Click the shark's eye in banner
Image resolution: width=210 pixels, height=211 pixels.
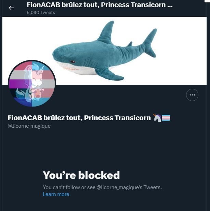(x=72, y=62)
